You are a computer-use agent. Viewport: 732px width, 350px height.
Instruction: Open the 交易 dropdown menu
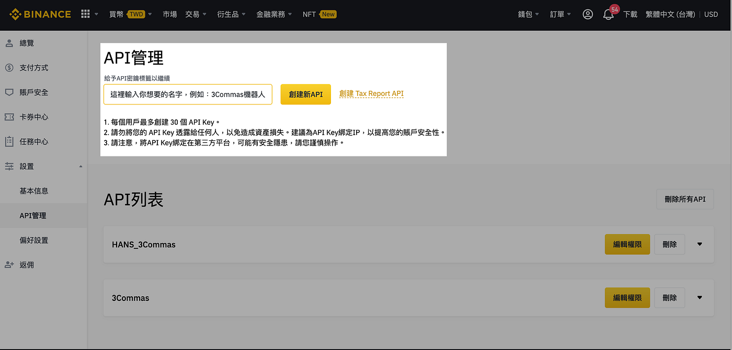(x=196, y=14)
